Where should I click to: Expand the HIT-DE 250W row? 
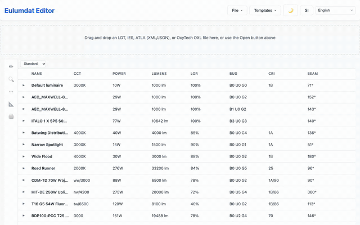24,192
